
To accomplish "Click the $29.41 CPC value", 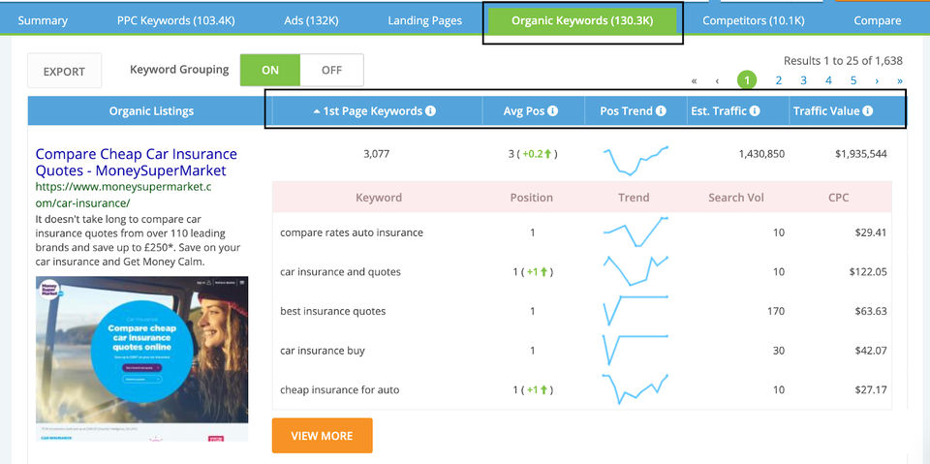I will pyautogui.click(x=871, y=232).
